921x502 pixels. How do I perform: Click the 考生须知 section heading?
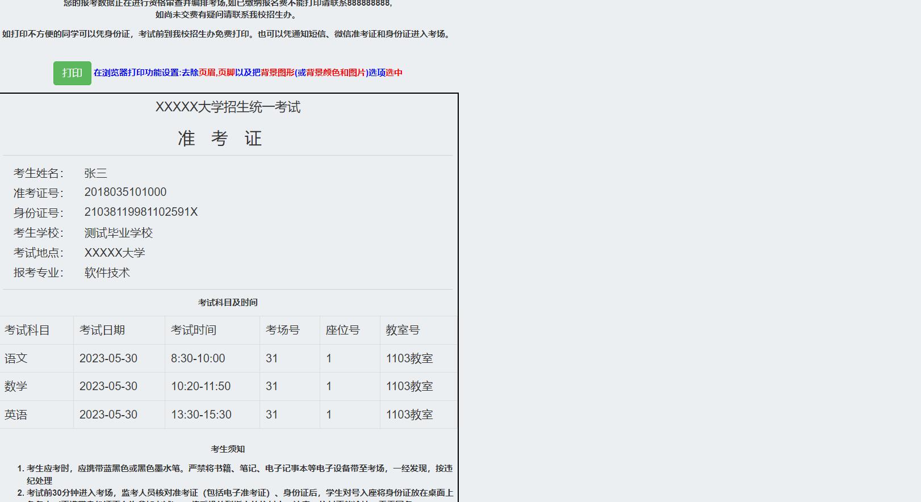pyautogui.click(x=228, y=449)
